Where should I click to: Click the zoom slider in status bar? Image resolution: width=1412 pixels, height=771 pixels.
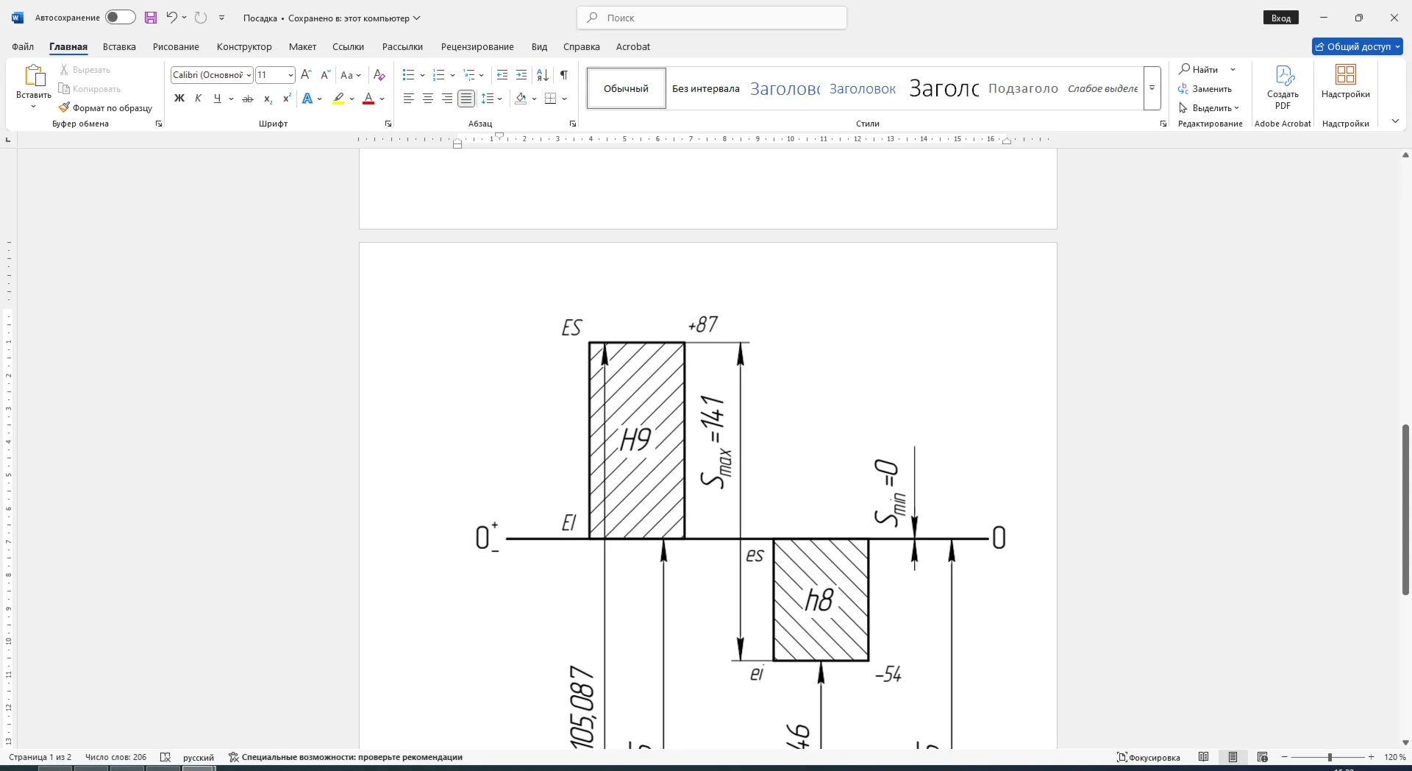(1328, 757)
